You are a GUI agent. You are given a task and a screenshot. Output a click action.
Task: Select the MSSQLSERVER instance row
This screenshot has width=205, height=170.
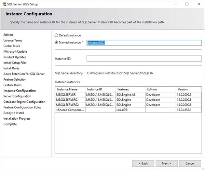coord(128,95)
